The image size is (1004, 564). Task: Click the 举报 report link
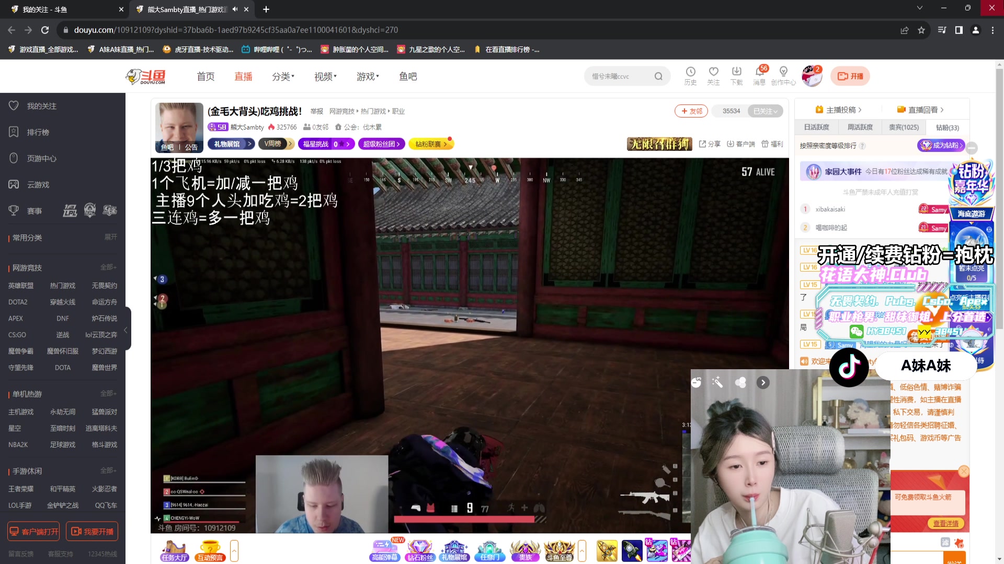pos(316,111)
